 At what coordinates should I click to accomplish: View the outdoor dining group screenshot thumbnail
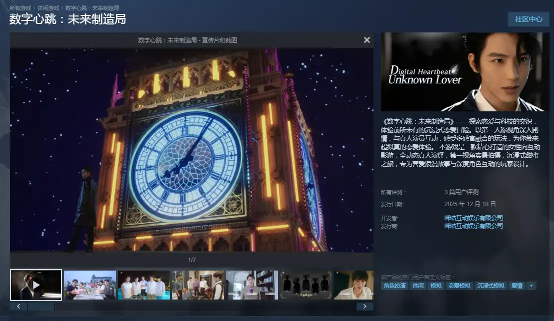pos(90,285)
